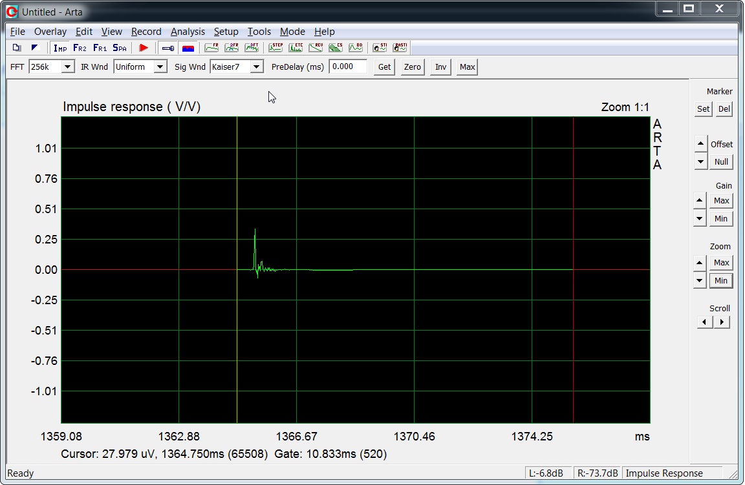Click the Offset up arrow
This screenshot has width=745, height=485.
click(700, 143)
